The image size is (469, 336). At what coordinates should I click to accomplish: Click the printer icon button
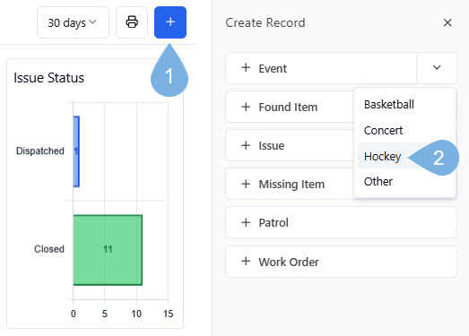pyautogui.click(x=132, y=22)
